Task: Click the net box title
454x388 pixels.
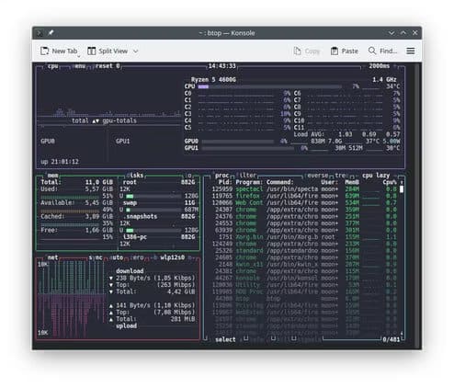Action: (52, 257)
